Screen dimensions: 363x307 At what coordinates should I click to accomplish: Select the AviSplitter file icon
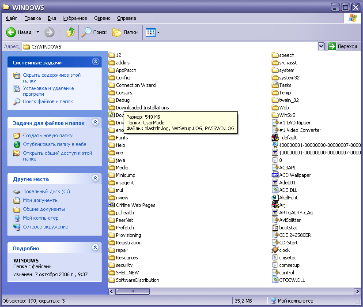pyautogui.click(x=275, y=220)
